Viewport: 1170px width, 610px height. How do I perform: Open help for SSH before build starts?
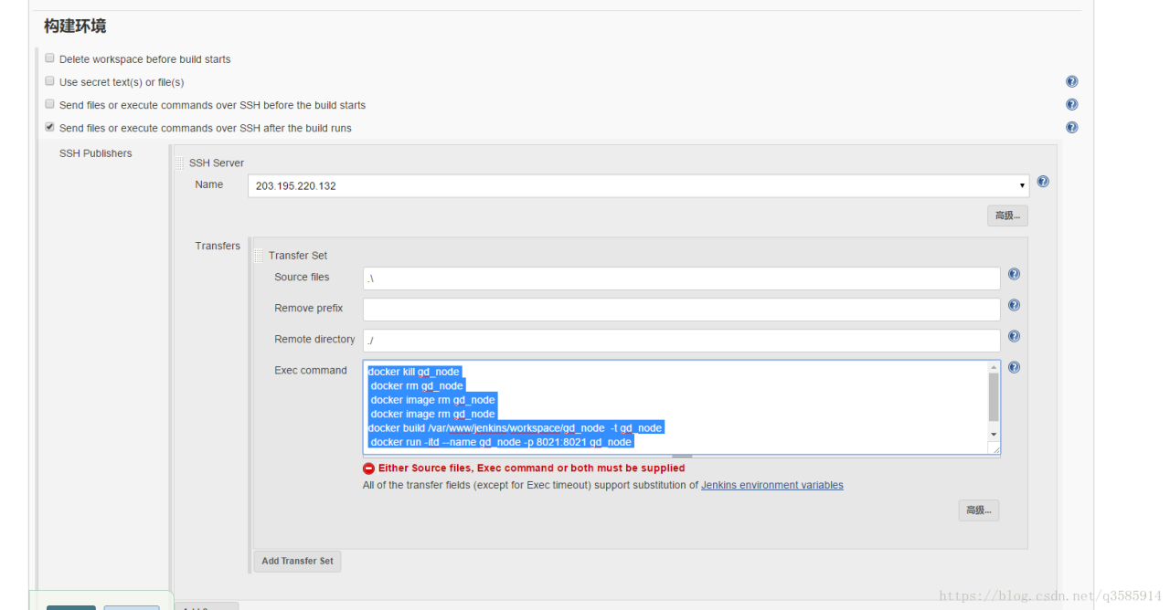[1071, 105]
